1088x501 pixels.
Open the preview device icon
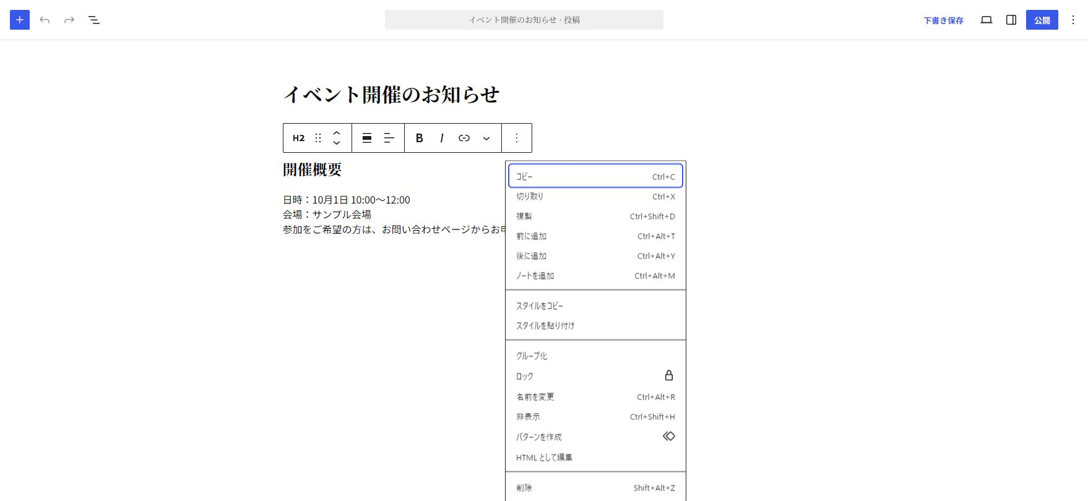coord(987,20)
